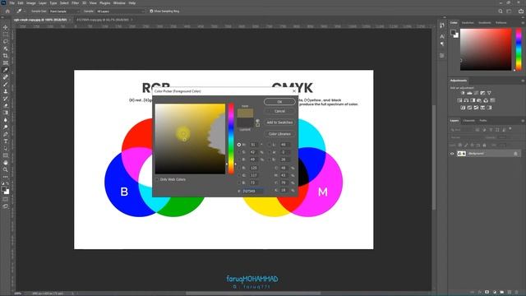
Task: Toggle Show Sampling Ring checkbox
Action: point(151,11)
